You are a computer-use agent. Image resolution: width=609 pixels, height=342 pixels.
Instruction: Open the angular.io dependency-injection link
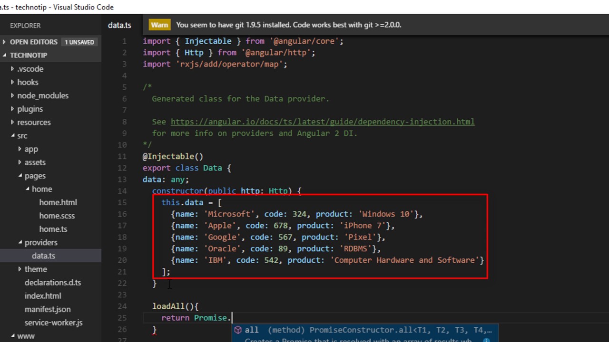click(x=323, y=122)
